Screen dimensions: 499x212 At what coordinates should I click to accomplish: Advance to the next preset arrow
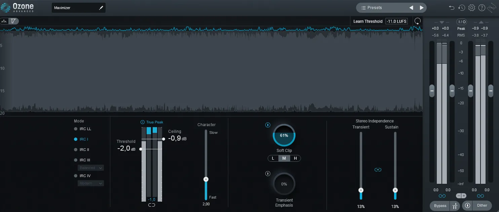tap(421, 7)
